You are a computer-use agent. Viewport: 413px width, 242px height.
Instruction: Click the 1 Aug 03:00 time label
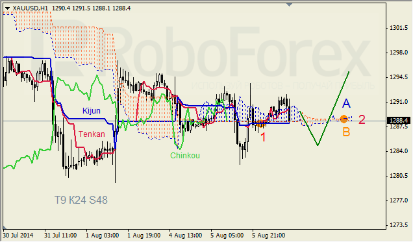tap(102, 235)
